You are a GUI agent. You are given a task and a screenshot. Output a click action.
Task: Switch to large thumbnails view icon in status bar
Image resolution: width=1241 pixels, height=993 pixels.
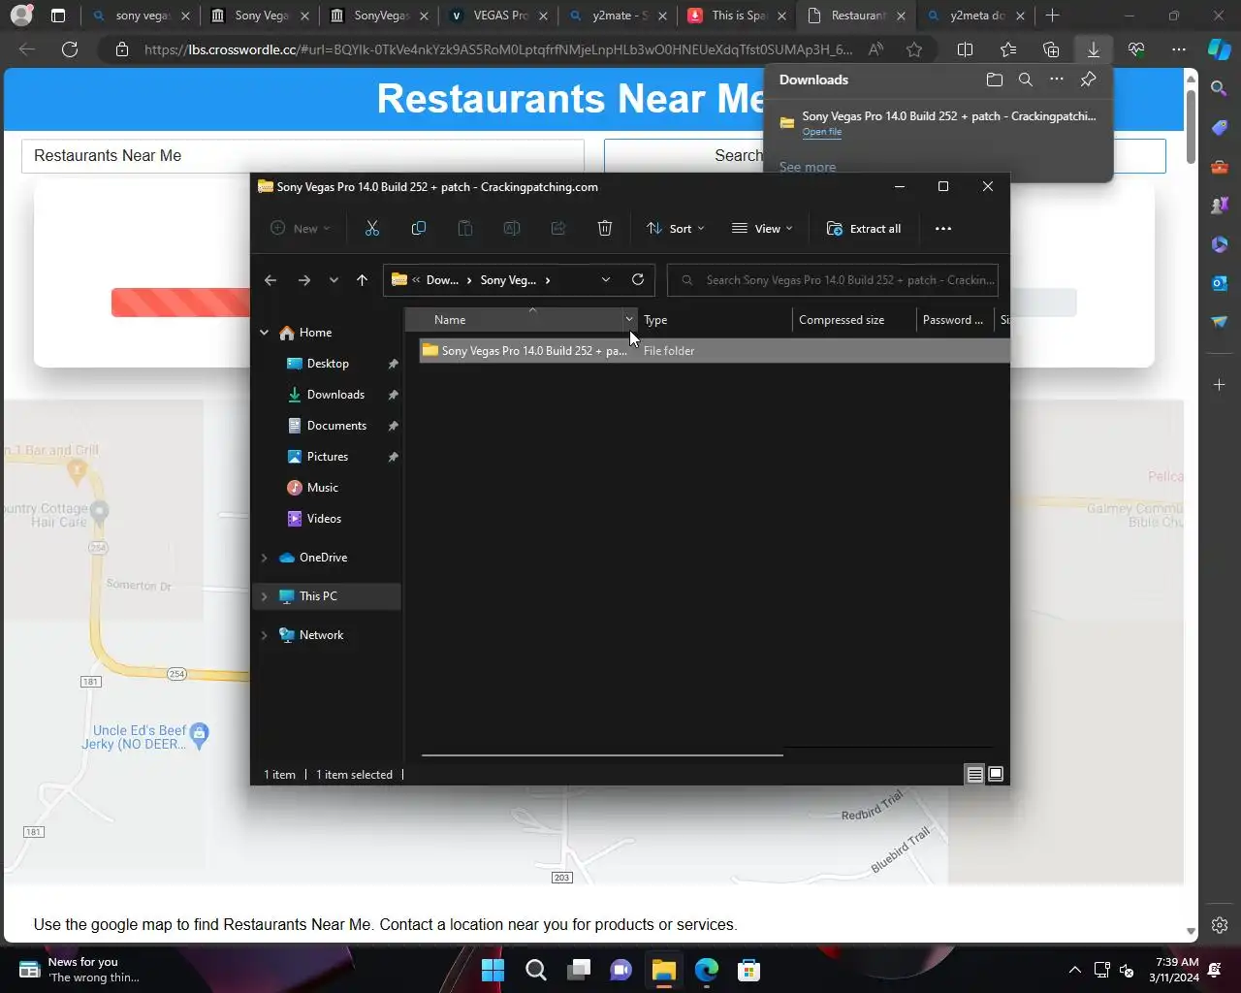pos(996,774)
